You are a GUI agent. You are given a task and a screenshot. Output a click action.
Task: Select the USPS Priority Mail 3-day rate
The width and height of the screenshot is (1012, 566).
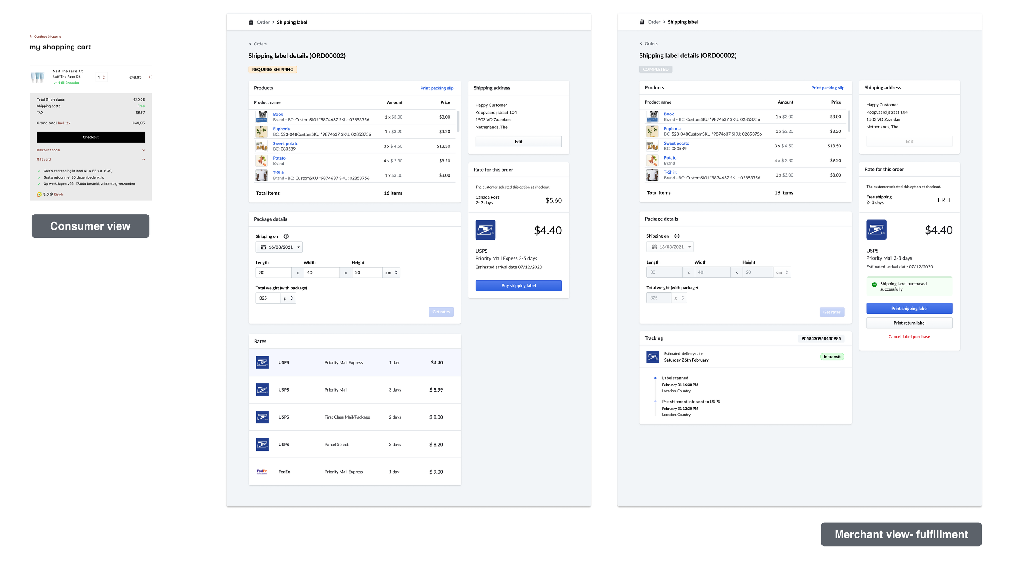(355, 389)
